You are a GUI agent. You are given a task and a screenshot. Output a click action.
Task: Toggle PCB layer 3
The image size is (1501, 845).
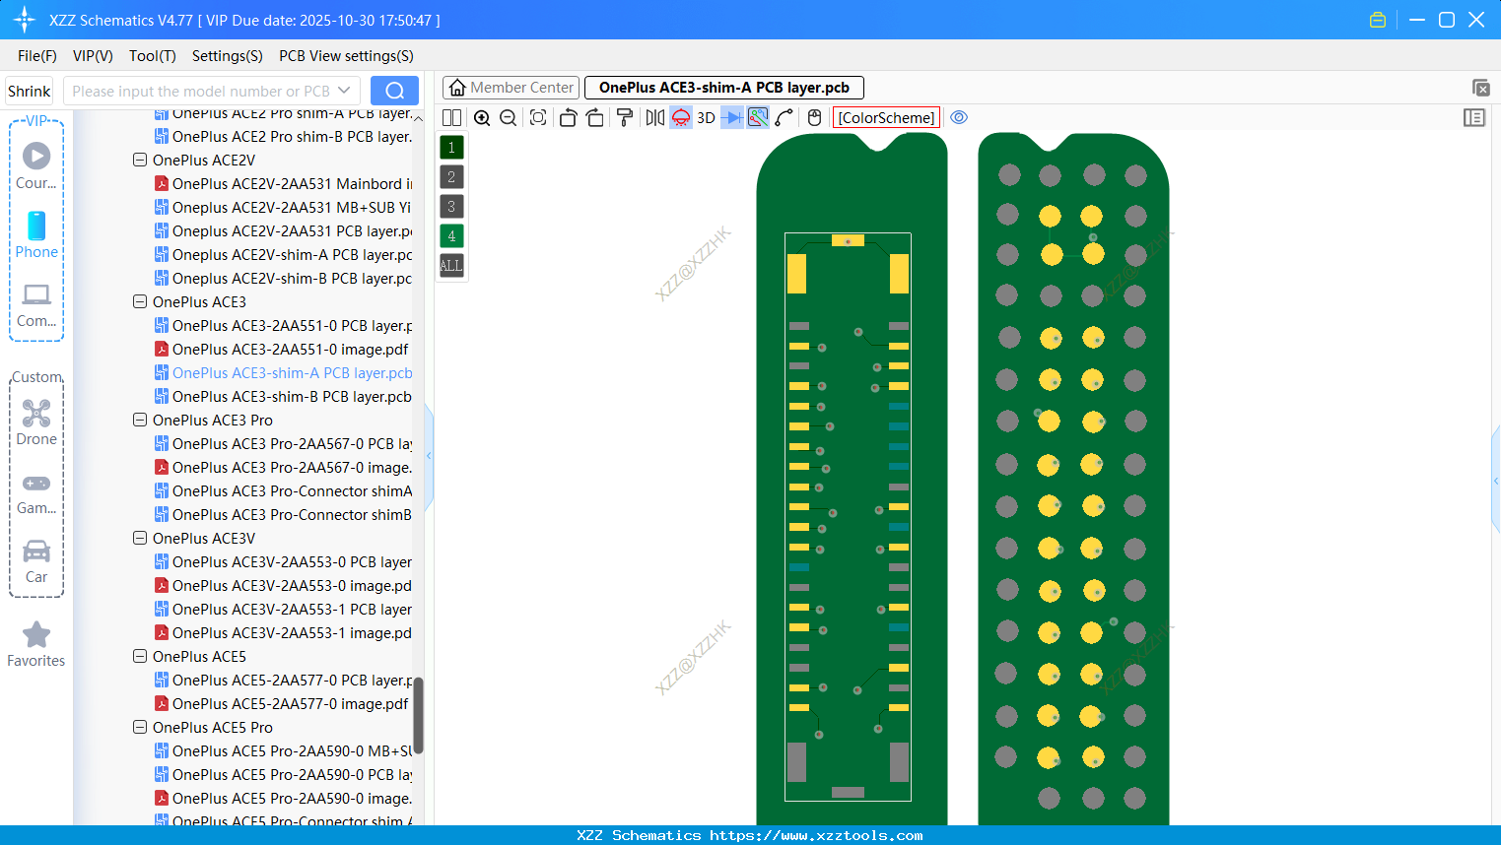tap(451, 207)
